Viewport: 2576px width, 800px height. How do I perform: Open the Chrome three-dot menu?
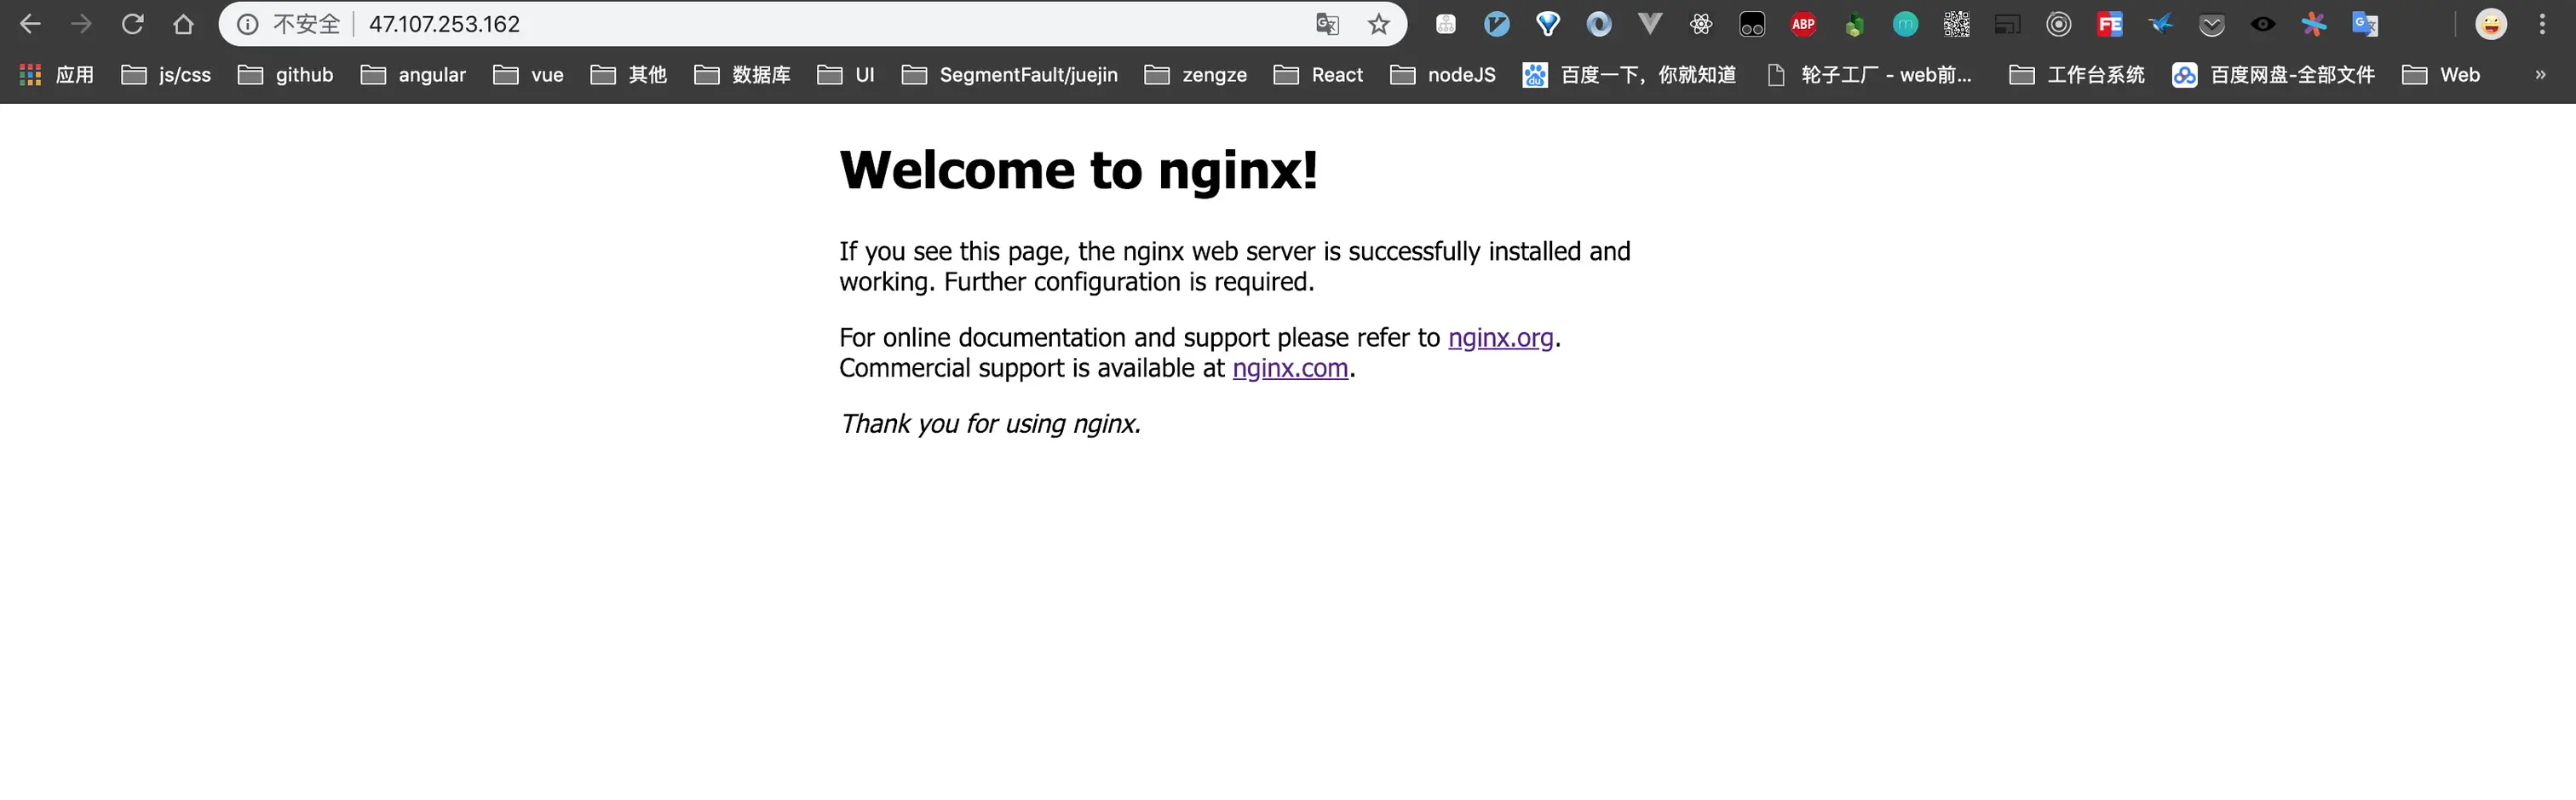(x=2542, y=24)
